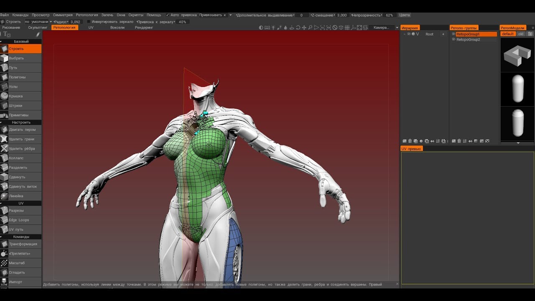Toggle visibility eye of RetopoGroup2
The height and width of the screenshot is (301, 535).
(x=453, y=39)
